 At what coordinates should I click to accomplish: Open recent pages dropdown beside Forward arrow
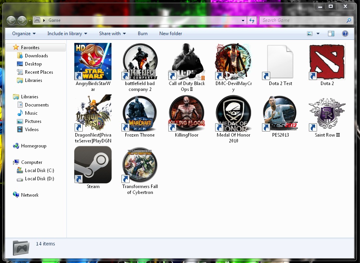pos(30,20)
